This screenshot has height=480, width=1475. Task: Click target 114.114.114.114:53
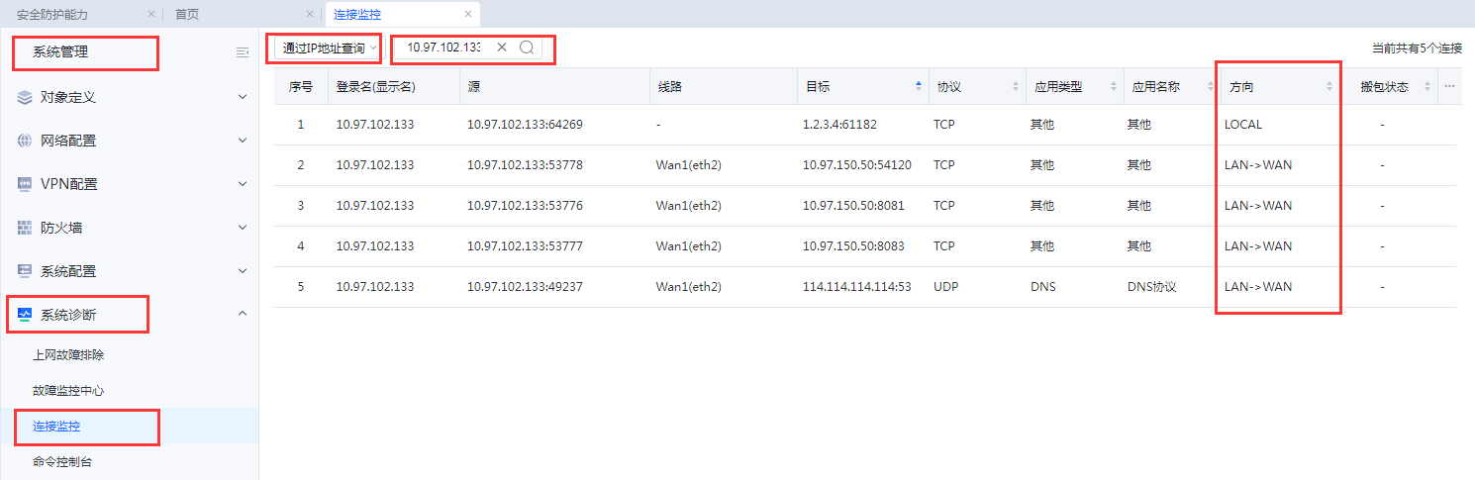click(x=857, y=287)
